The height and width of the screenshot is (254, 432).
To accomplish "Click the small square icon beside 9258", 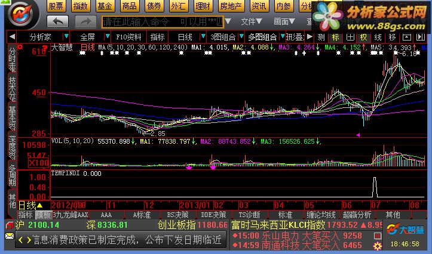I will (378, 236).
